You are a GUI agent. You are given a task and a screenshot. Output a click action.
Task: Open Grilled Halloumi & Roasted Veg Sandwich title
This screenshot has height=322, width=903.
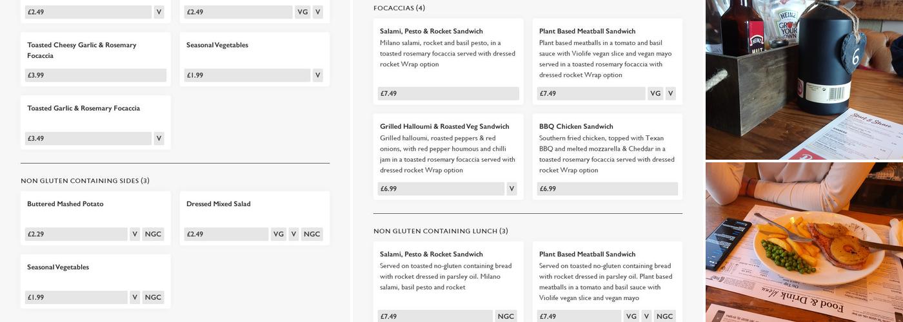[444, 126]
